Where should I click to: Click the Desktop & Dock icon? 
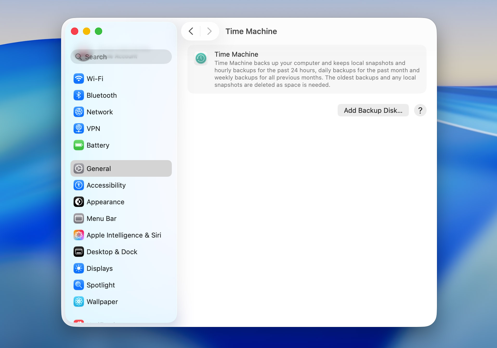tap(79, 252)
